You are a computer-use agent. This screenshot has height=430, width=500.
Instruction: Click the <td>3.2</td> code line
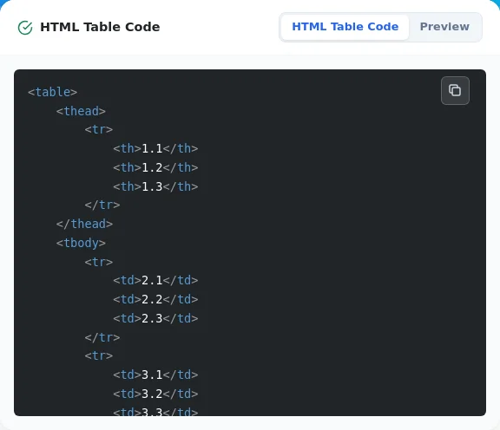coord(155,394)
